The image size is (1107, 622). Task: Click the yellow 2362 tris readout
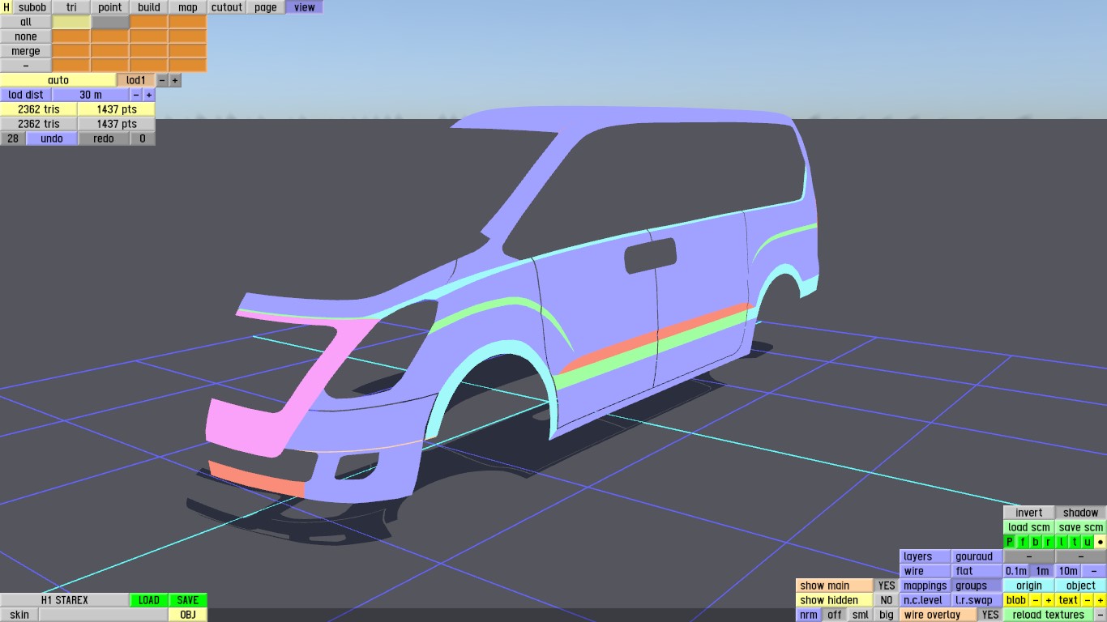click(x=39, y=109)
